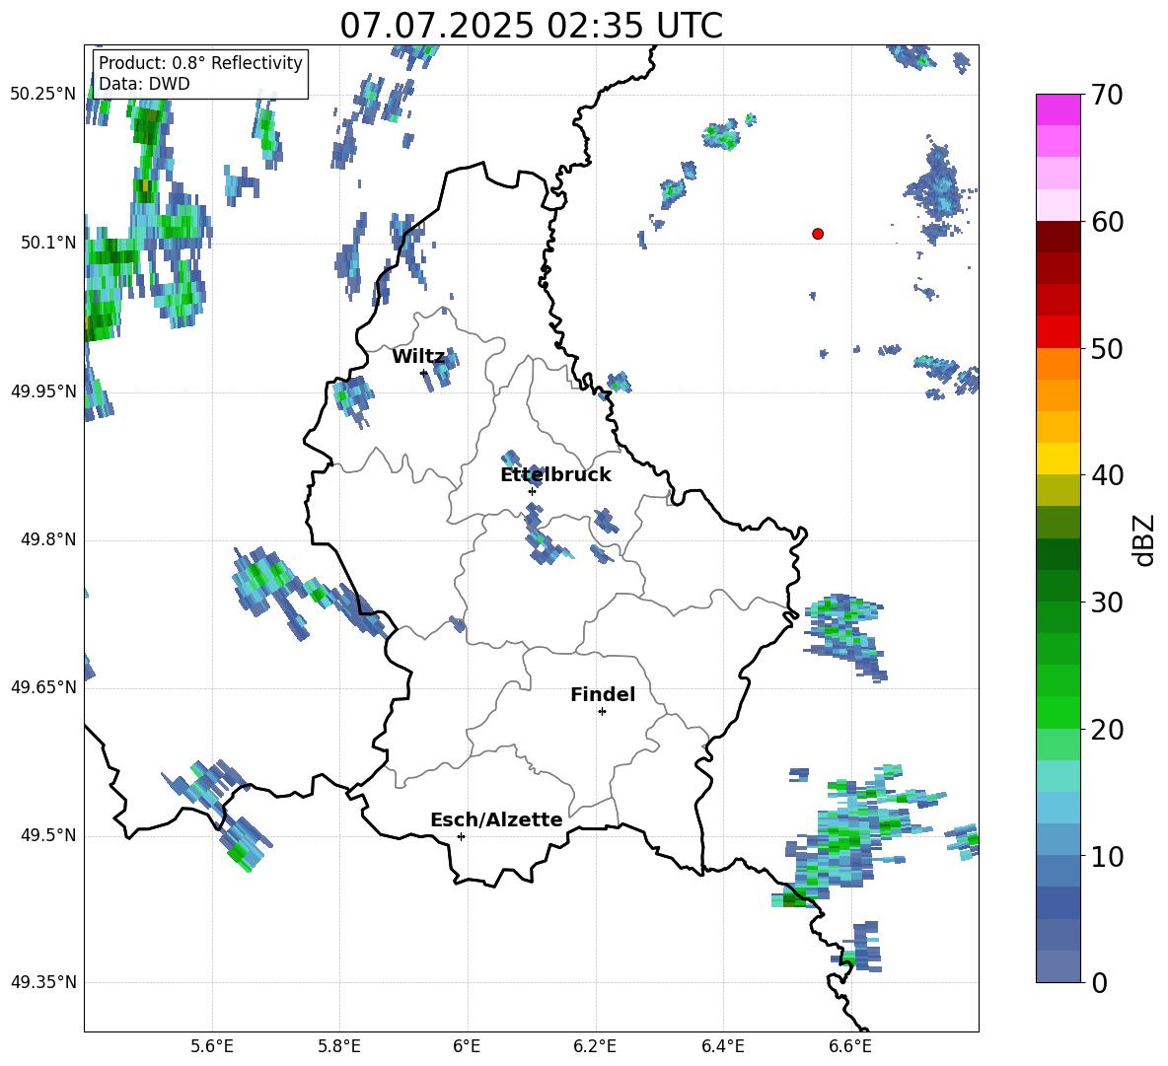The image size is (1168, 1066).
Task: Click the 50.25°N latitude label
Action: pyautogui.click(x=43, y=95)
